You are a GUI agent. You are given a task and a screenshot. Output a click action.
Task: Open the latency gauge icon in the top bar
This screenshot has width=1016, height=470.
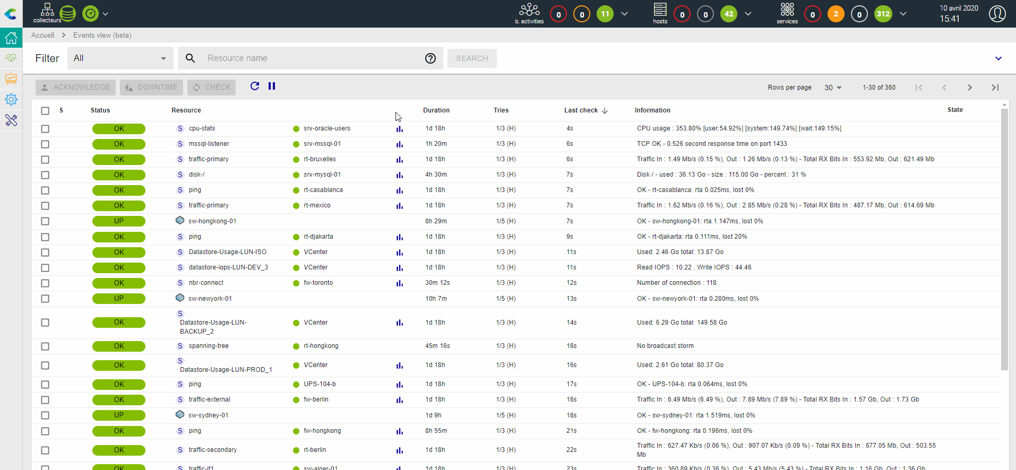(x=91, y=14)
